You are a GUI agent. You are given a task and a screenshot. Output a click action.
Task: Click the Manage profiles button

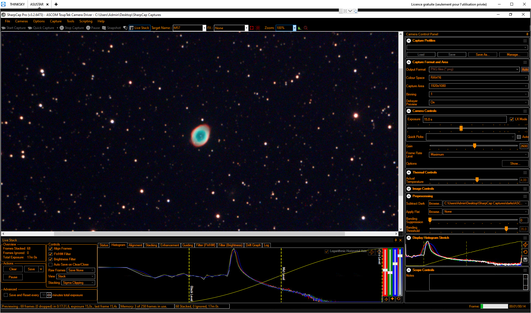coord(514,55)
